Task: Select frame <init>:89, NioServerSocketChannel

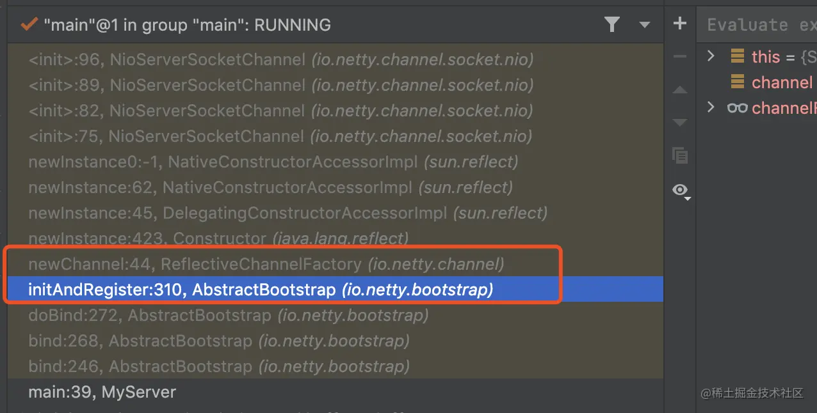Action: click(336, 85)
